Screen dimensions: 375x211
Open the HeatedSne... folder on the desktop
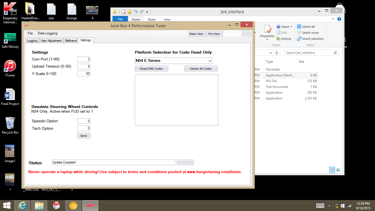click(x=30, y=13)
